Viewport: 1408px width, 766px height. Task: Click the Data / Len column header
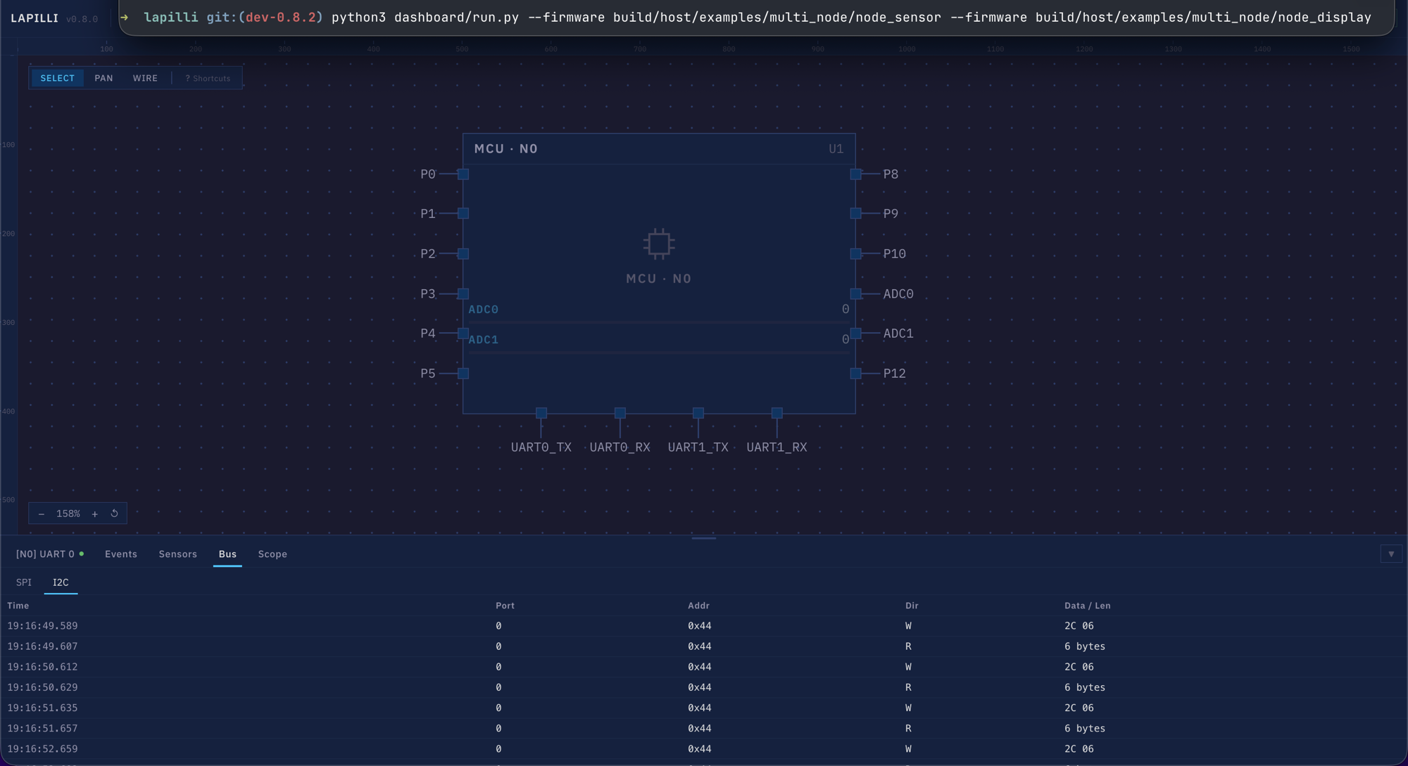click(x=1087, y=606)
